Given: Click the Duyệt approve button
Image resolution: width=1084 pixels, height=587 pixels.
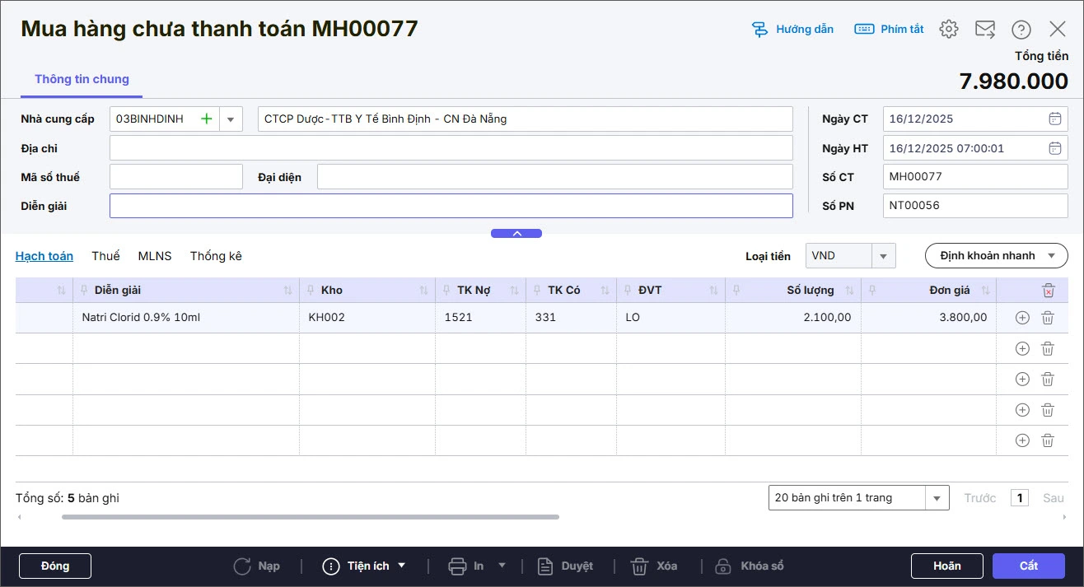Looking at the screenshot, I should (565, 566).
